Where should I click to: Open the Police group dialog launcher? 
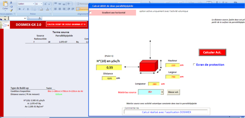51,14
